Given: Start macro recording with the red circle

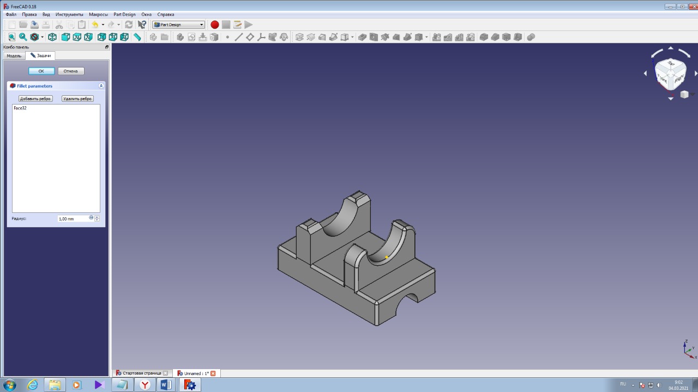Looking at the screenshot, I should 215,24.
